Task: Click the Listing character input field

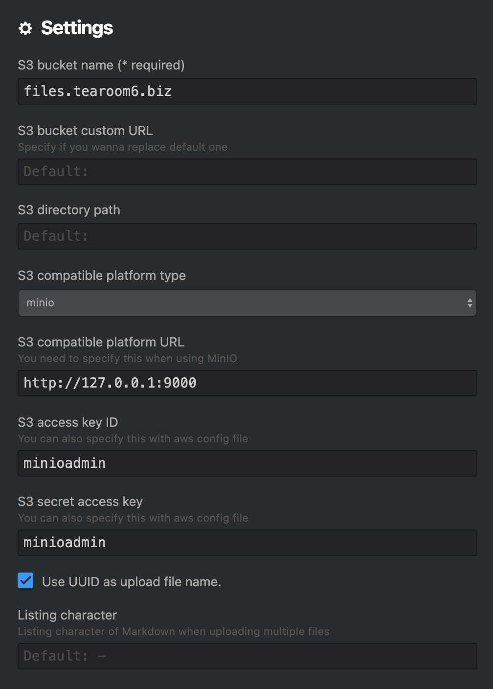Action: coord(247,656)
